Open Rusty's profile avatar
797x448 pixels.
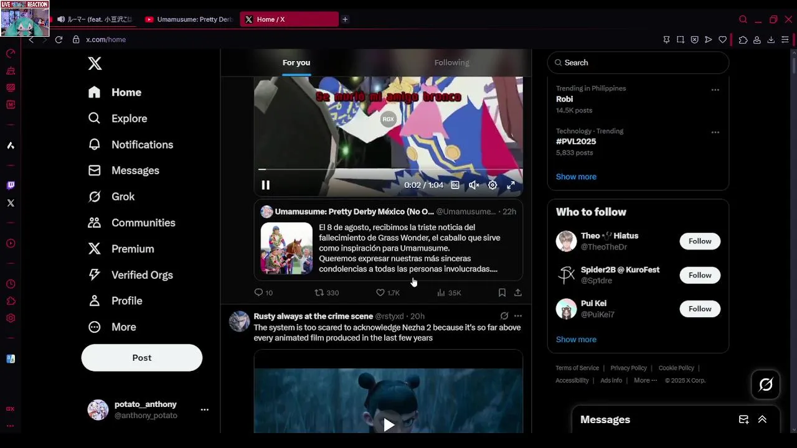click(239, 321)
